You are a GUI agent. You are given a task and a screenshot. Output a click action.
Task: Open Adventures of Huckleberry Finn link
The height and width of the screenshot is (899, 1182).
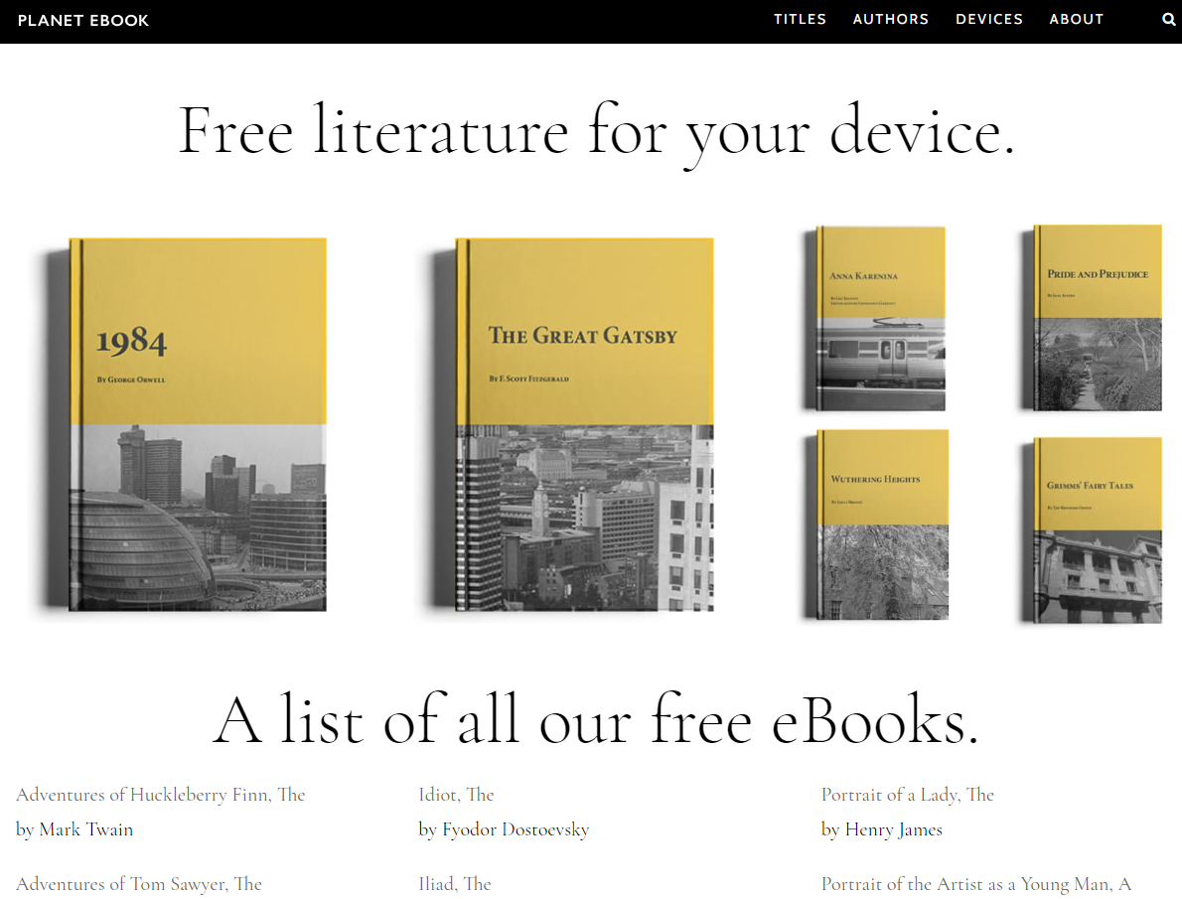click(161, 795)
